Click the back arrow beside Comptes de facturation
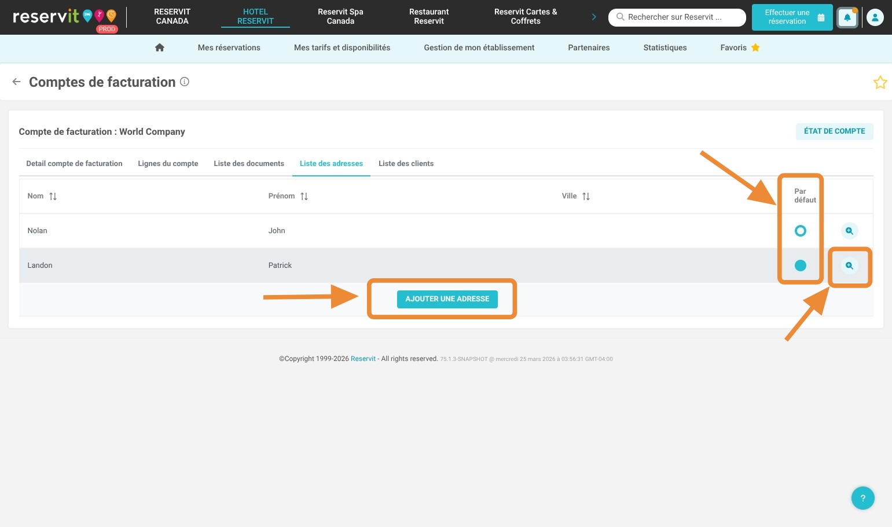This screenshot has height=527, width=892. pyautogui.click(x=16, y=82)
